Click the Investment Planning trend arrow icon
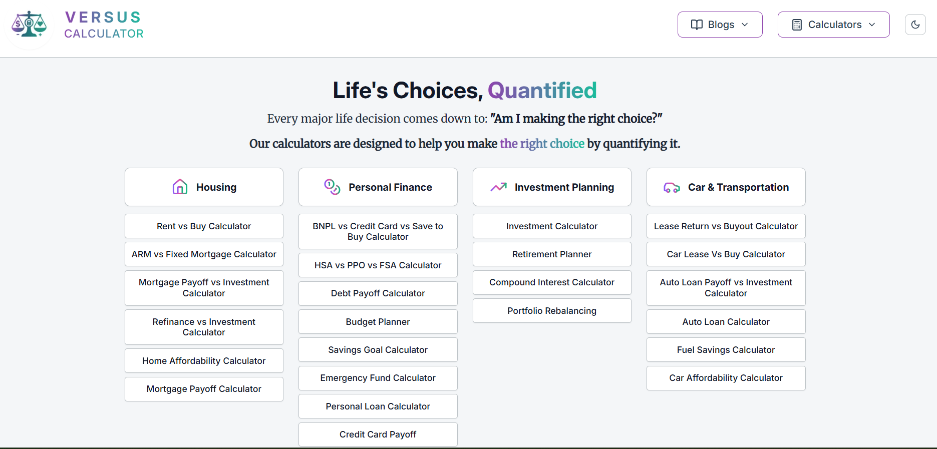This screenshot has width=937, height=449. pos(498,187)
